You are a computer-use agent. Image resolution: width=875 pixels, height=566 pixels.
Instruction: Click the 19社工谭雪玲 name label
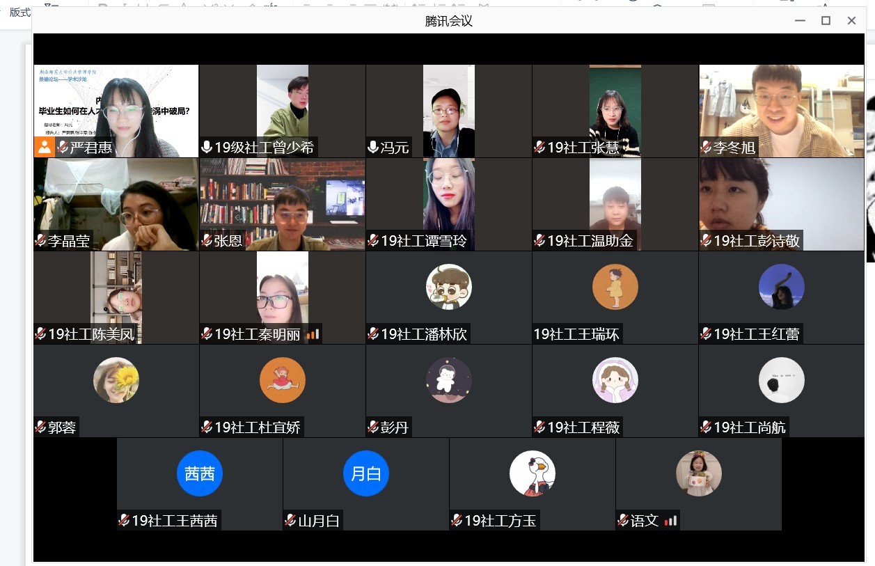point(424,241)
